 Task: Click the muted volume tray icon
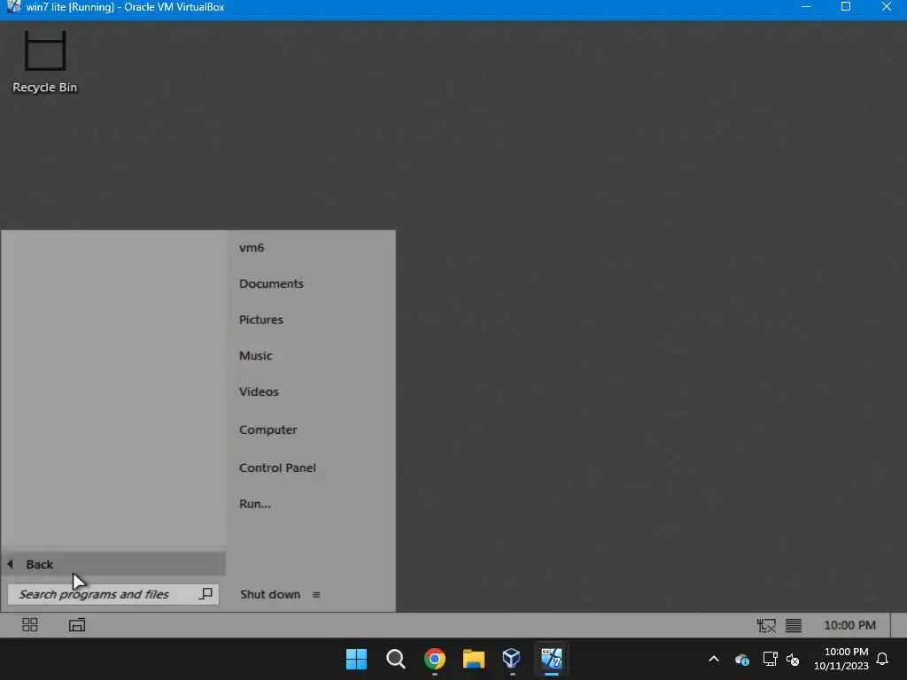click(793, 659)
